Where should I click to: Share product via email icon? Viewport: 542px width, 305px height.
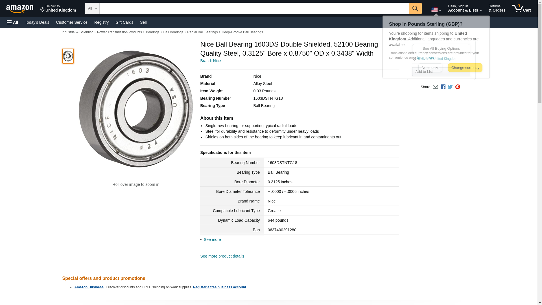[x=435, y=87]
